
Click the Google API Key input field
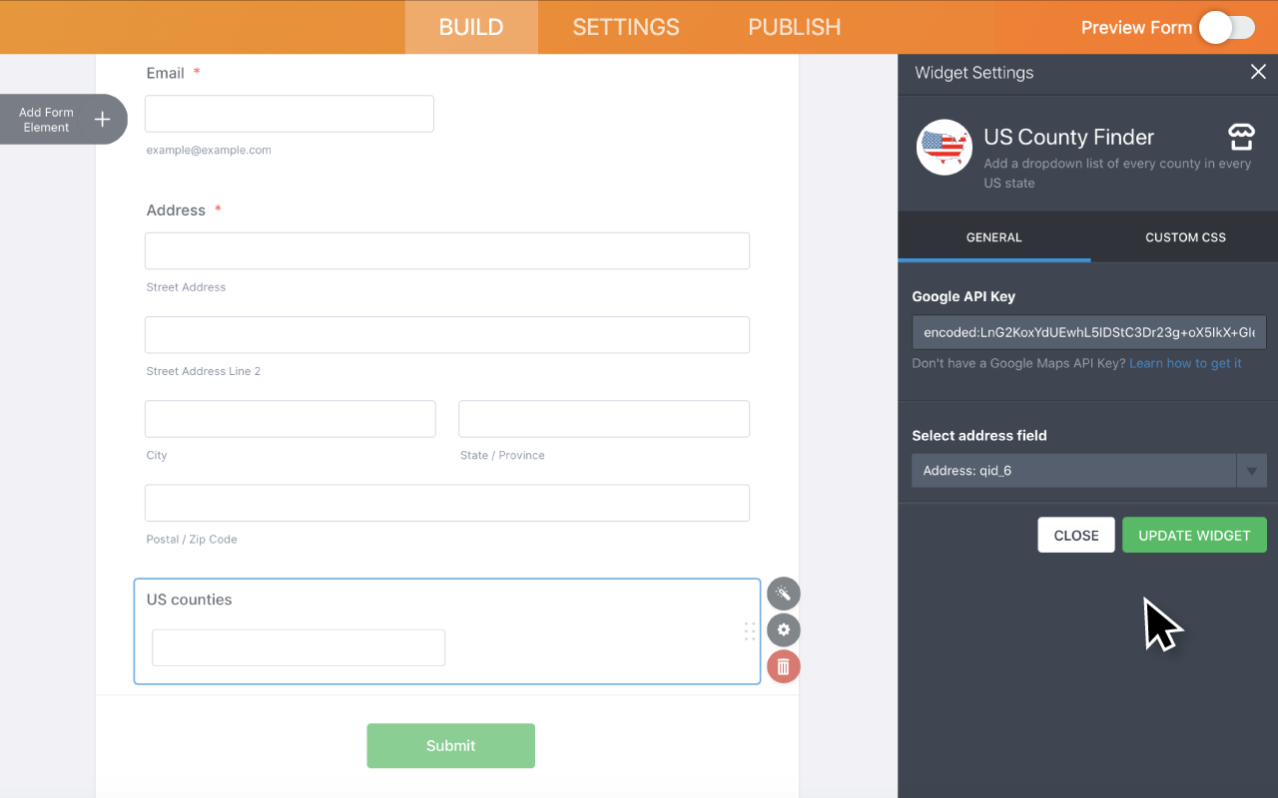[x=1088, y=332]
